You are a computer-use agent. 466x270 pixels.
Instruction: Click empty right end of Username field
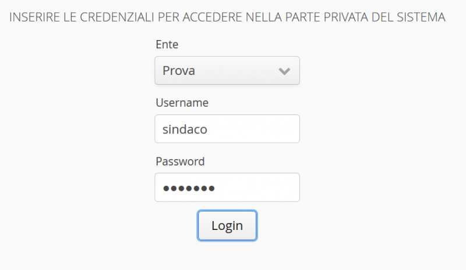(x=280, y=129)
